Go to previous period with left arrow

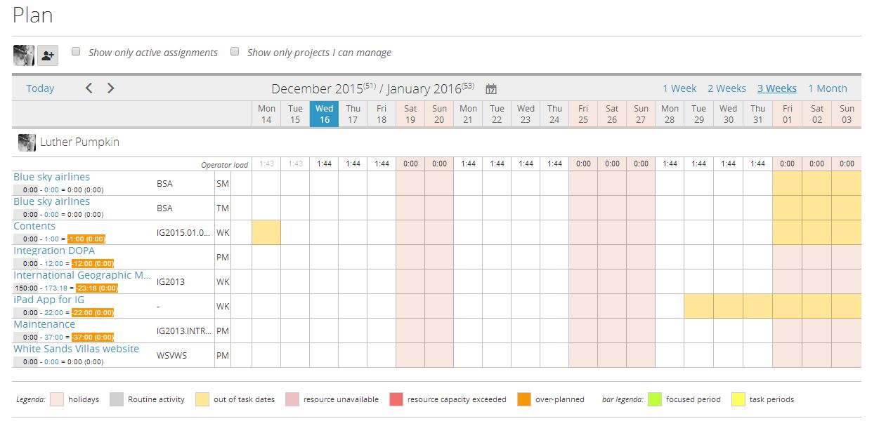[89, 88]
